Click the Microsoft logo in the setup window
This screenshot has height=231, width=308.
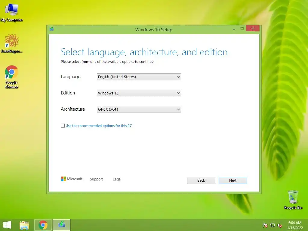coord(72,179)
